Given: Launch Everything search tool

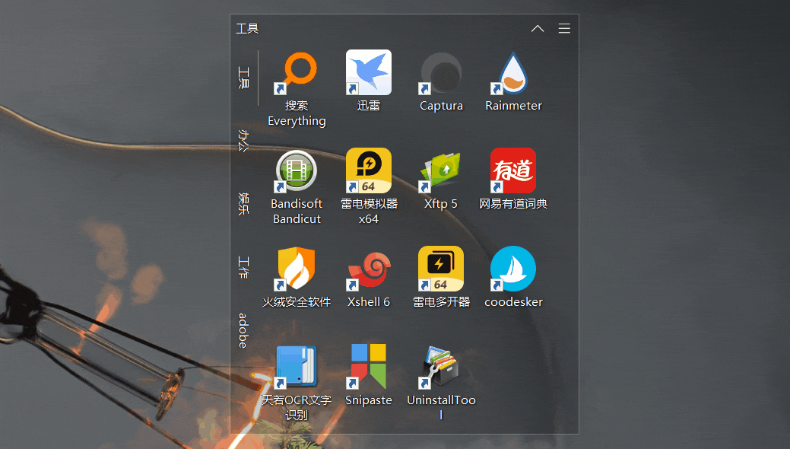Looking at the screenshot, I should tap(297, 72).
